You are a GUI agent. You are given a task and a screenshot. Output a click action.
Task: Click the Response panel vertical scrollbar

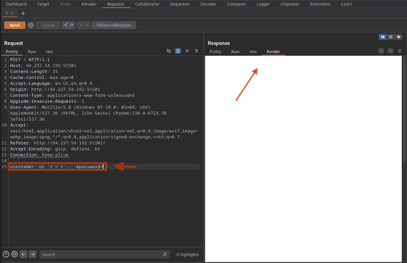(x=404, y=109)
